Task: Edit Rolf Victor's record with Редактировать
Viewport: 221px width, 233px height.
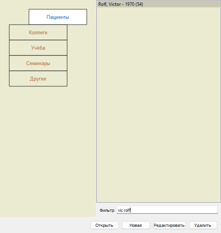Action: [x=169, y=225]
